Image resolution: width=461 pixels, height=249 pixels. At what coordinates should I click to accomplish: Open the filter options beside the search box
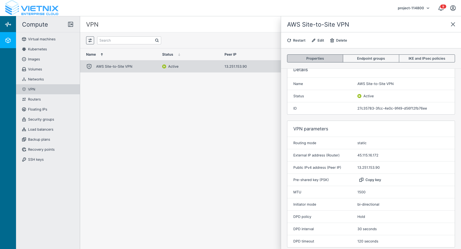[90, 40]
